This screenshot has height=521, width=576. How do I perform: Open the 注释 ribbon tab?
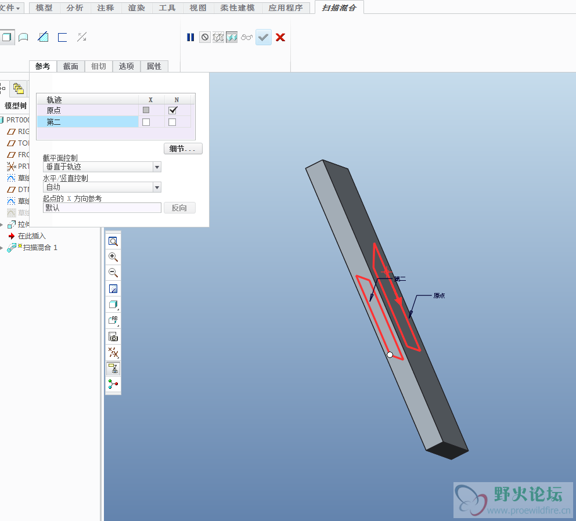click(106, 8)
